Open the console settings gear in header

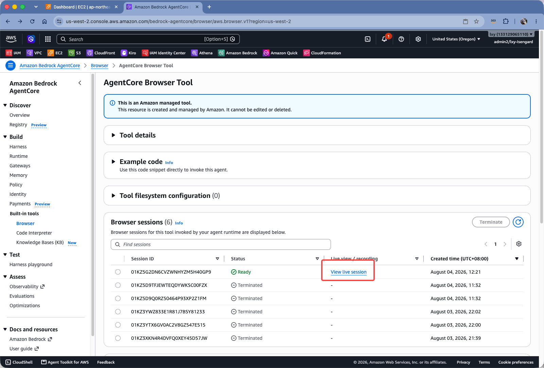point(418,39)
